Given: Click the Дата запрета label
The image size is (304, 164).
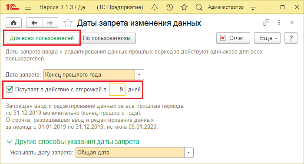Looking at the screenshot, I should (x=23, y=75).
